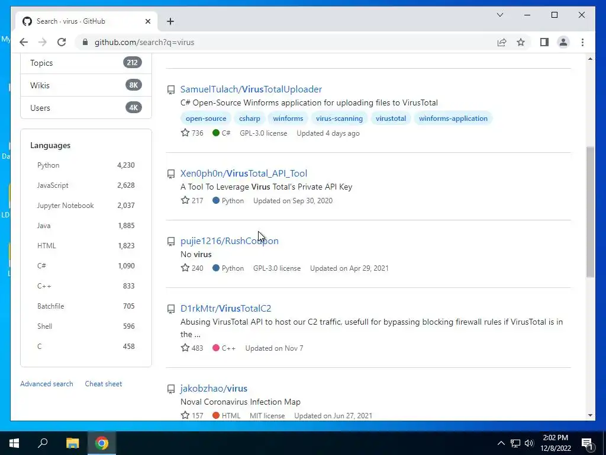Viewport: 606px width, 455px height.
Task: Open the notifications center icon
Action: coord(587,443)
